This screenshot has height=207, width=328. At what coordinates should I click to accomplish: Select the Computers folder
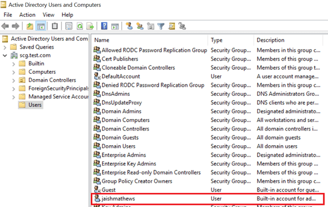tap(42, 72)
